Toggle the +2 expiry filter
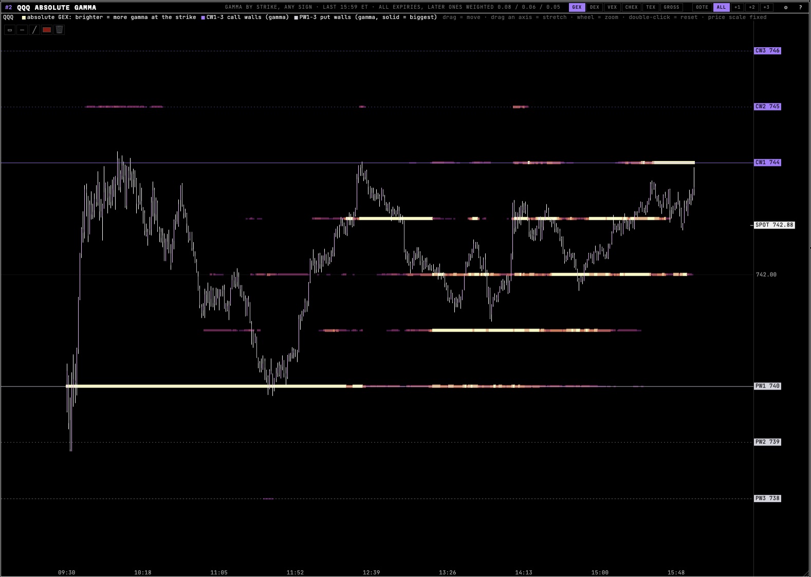 click(x=752, y=7)
